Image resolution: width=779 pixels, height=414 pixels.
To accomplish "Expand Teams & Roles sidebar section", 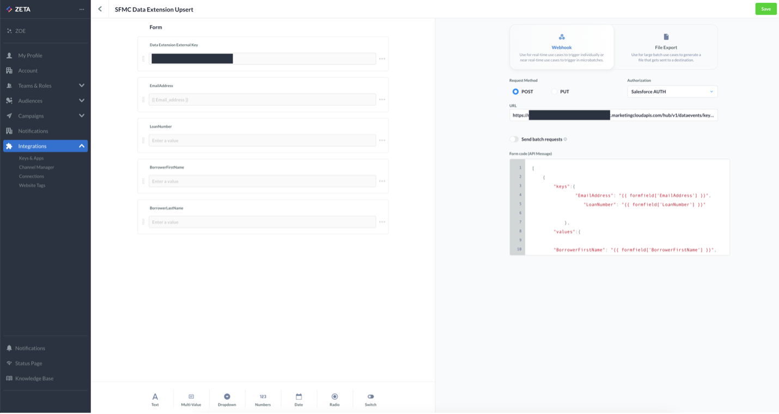I will click(x=82, y=86).
